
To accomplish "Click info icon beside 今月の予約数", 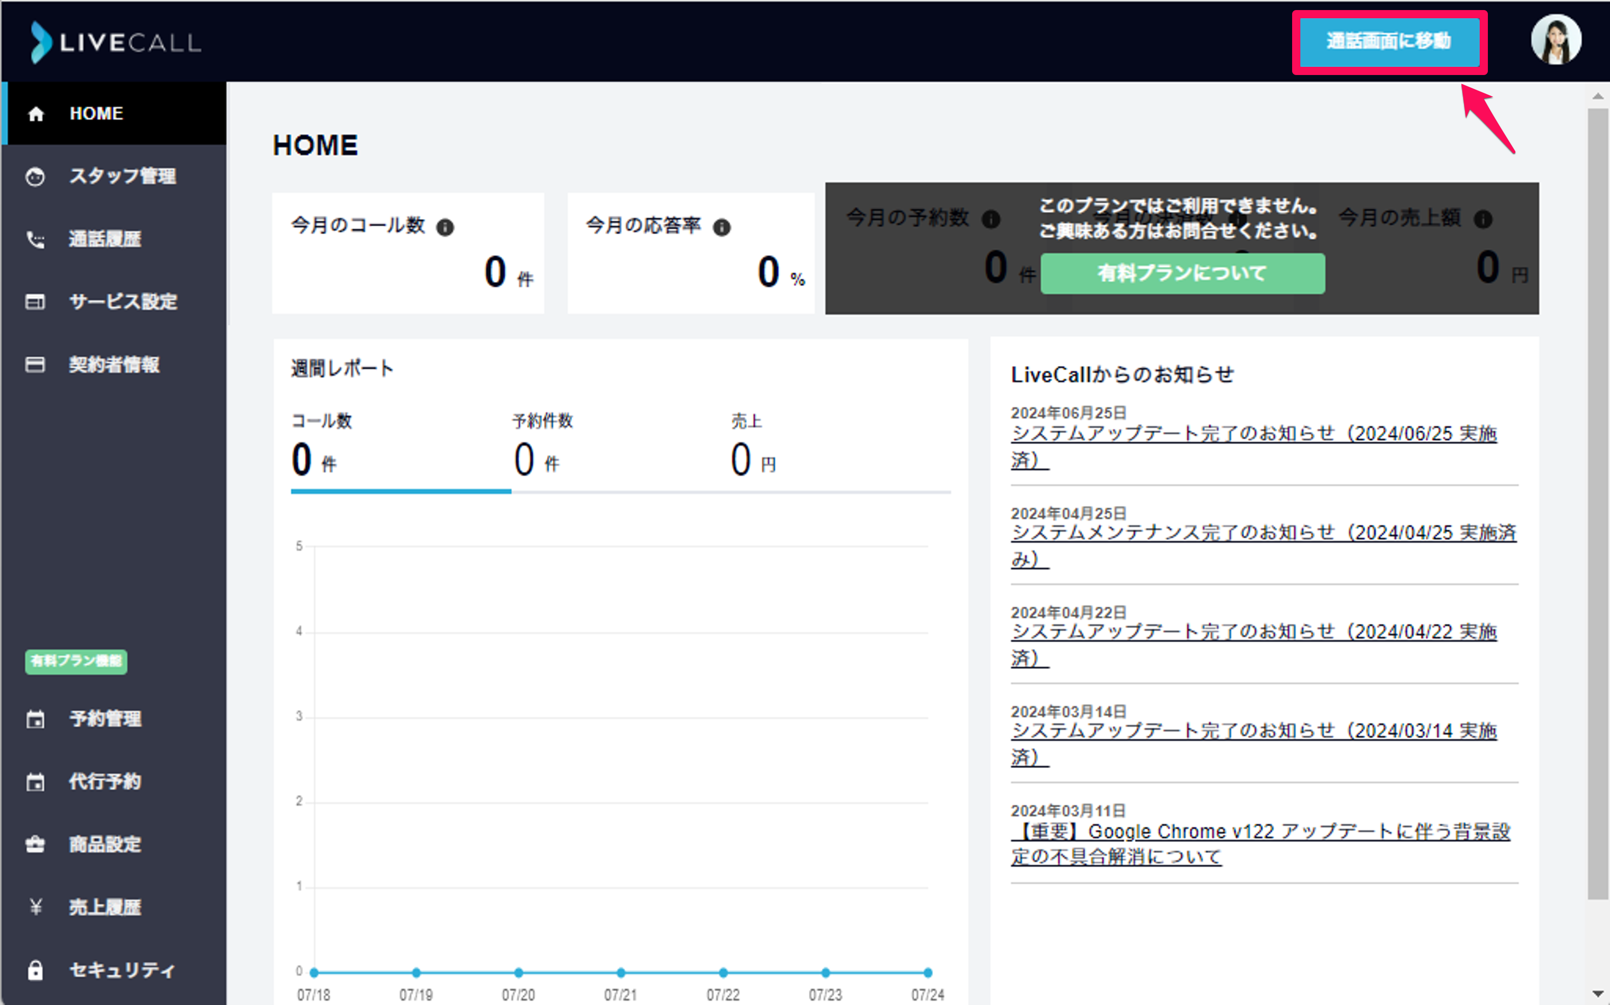I will click(x=991, y=220).
